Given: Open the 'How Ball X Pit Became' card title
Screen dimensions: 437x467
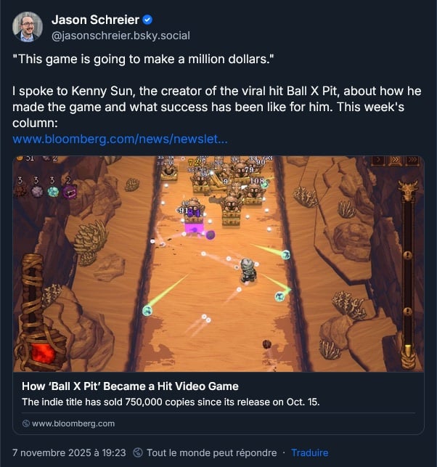Looking at the screenshot, I should pyautogui.click(x=130, y=386).
